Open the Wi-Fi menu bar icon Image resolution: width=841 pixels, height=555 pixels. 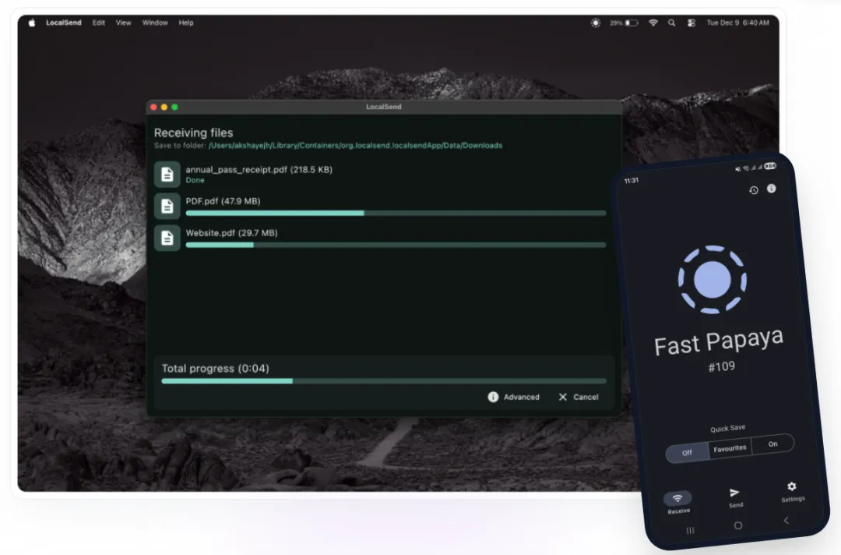653,23
